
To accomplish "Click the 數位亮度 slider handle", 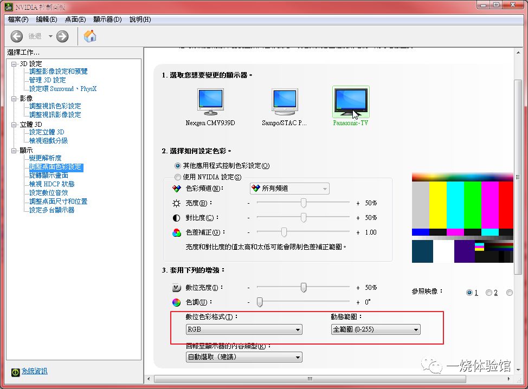I will pos(304,287).
